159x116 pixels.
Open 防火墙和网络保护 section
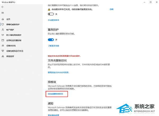(14, 35)
